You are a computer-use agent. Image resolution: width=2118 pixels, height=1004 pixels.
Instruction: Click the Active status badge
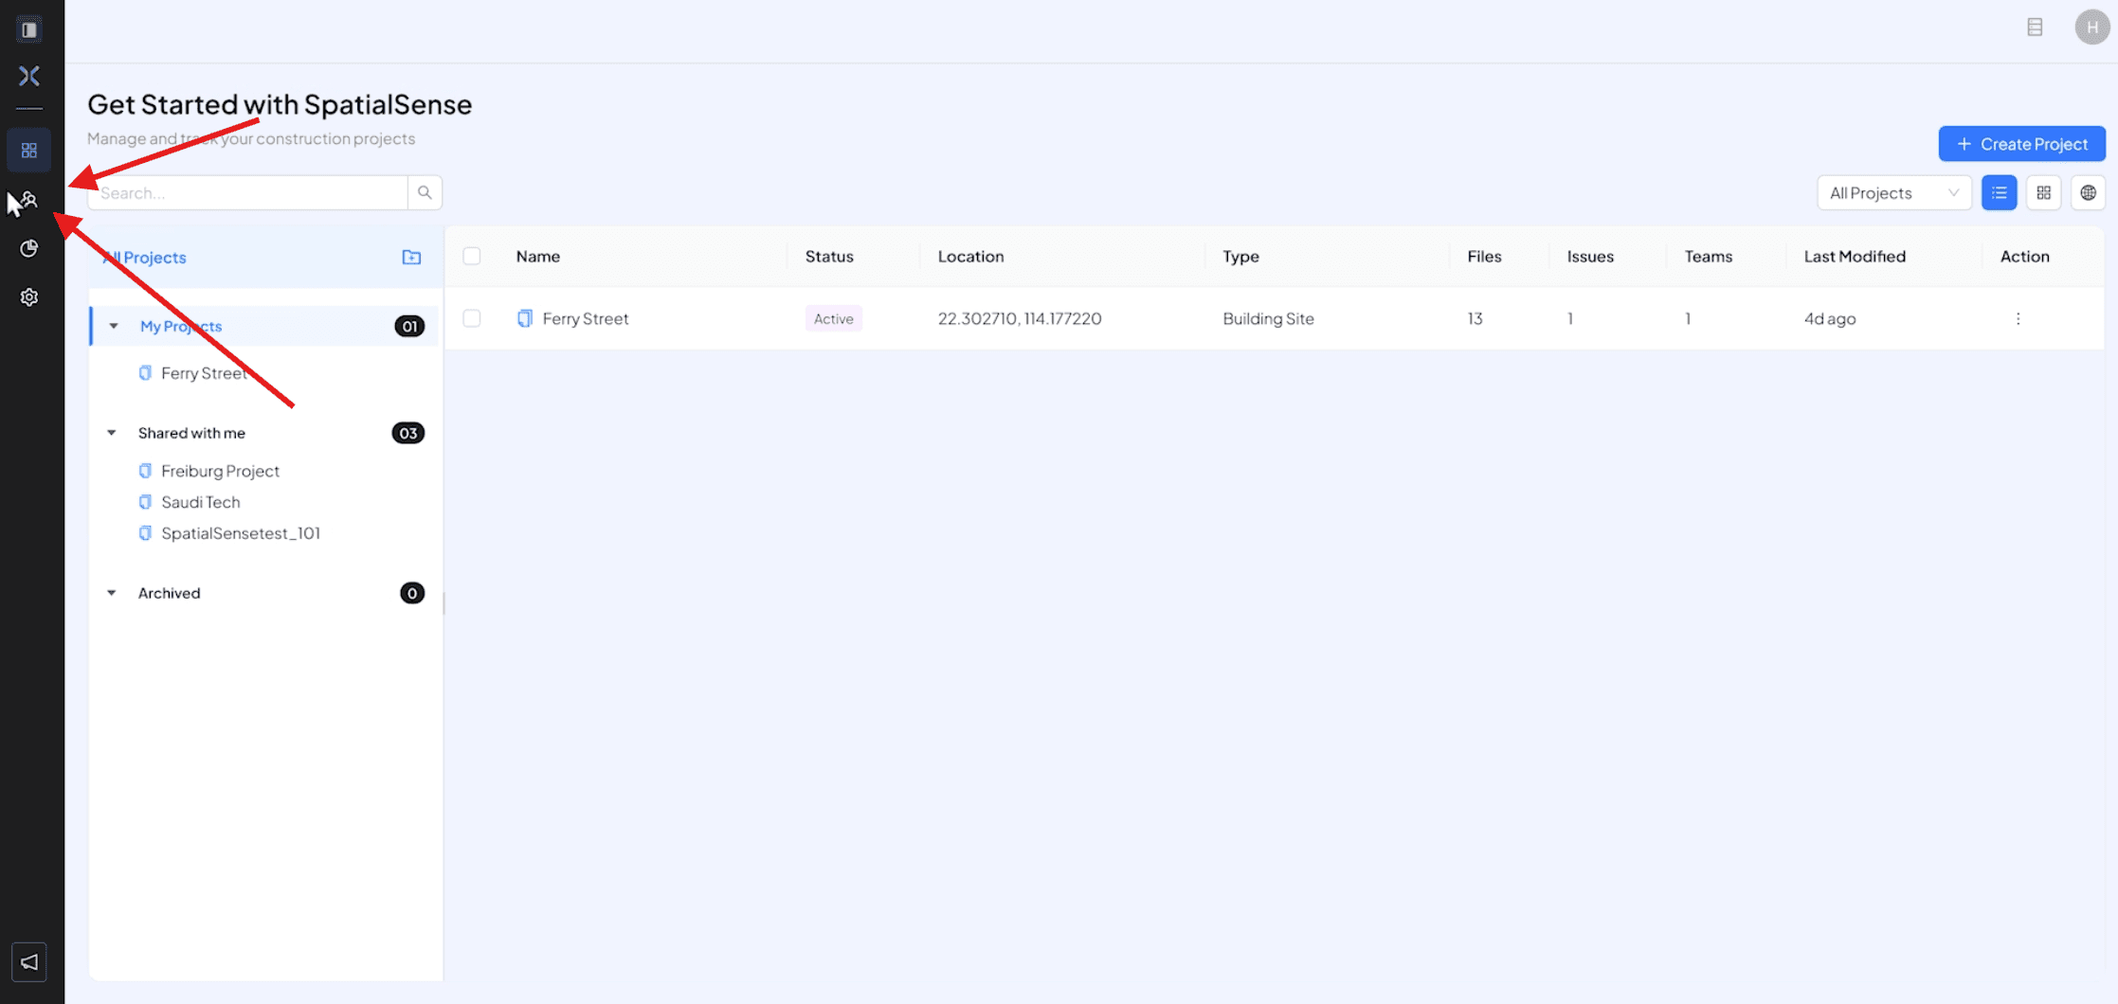click(x=833, y=318)
